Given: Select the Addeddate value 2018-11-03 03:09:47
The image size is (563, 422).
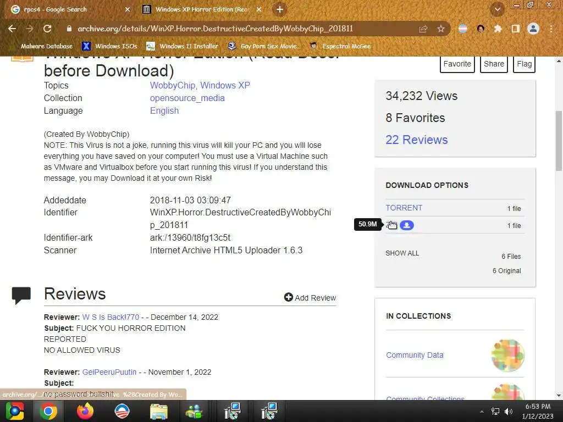Looking at the screenshot, I should point(190,200).
